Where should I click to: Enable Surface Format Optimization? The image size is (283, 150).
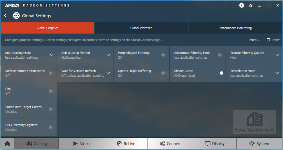tap(52, 73)
